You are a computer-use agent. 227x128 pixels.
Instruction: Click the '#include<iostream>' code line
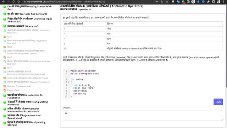click(83, 71)
